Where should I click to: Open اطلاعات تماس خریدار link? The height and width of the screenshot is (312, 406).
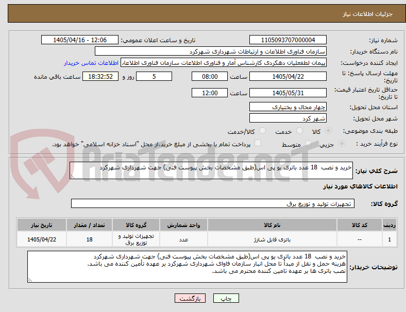pyautogui.click(x=91, y=63)
